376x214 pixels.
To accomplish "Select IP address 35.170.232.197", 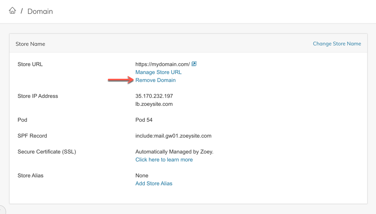I will pyautogui.click(x=154, y=96).
